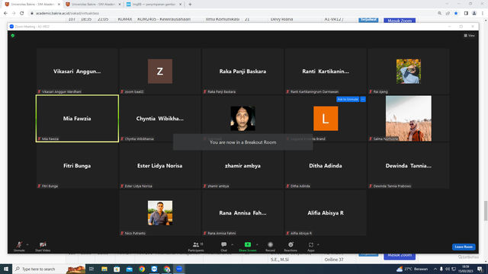Screen dimensions: 488x274
Task: Switch to the ImgBB browser tab
Action: click(154, 5)
